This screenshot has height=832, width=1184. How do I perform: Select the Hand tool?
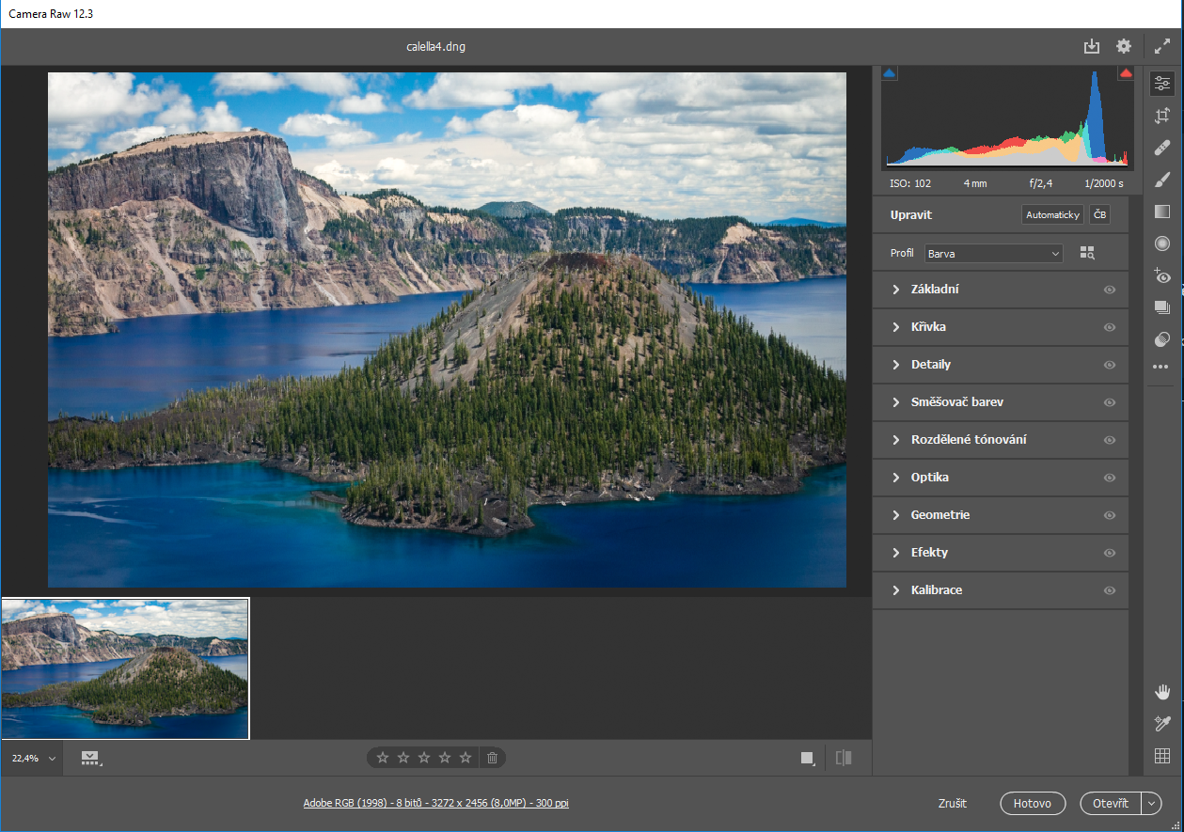tap(1162, 692)
